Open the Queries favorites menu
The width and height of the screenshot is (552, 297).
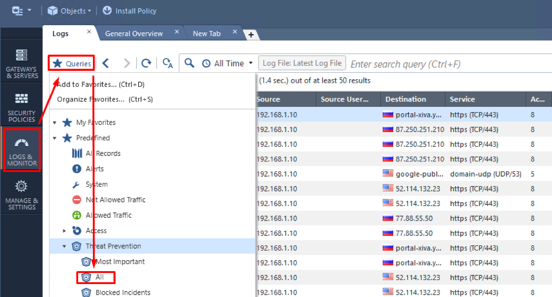pos(72,63)
